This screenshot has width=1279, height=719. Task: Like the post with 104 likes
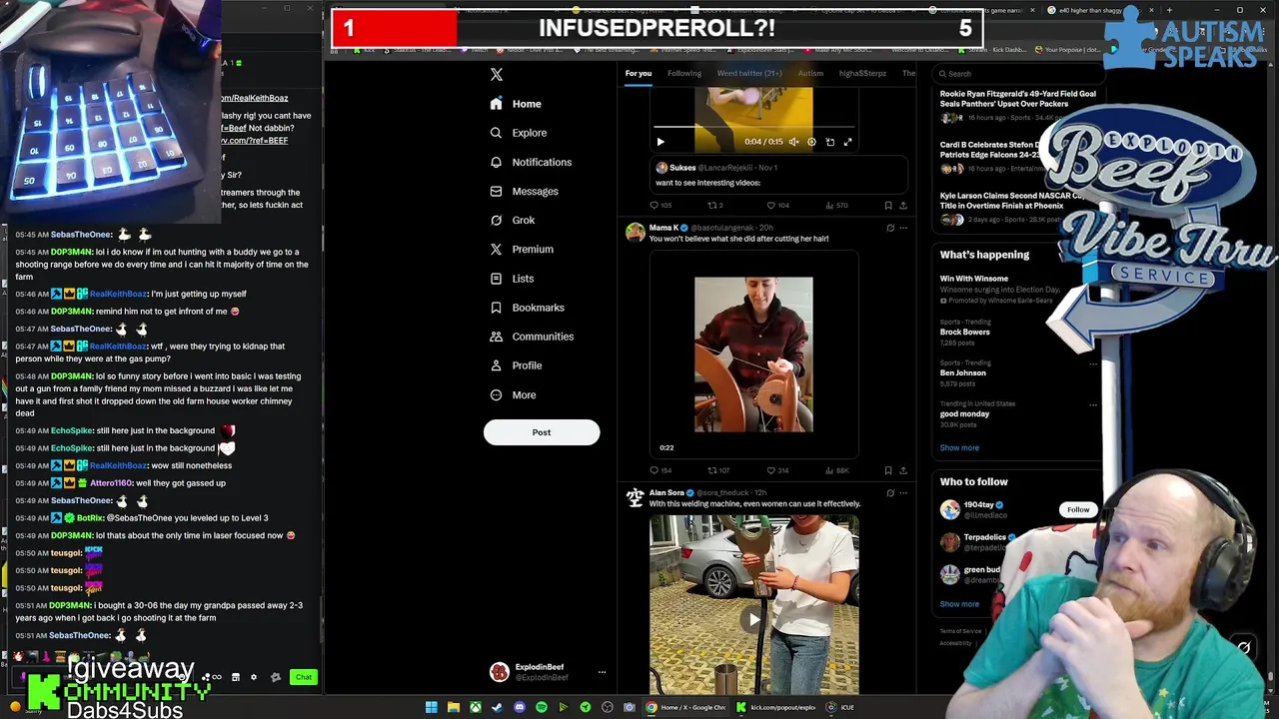(771, 205)
